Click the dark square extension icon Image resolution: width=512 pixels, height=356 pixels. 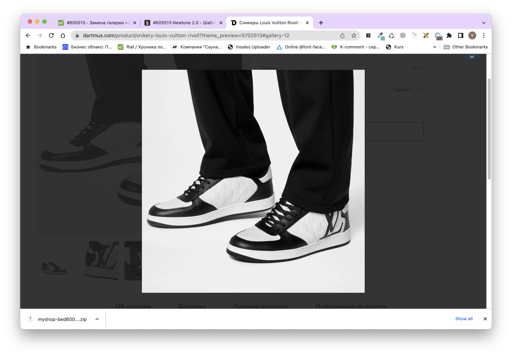click(x=368, y=36)
